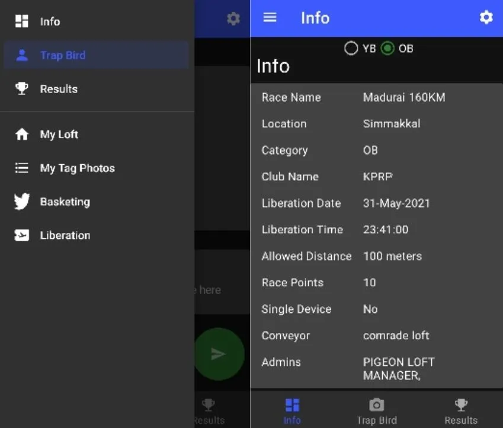This screenshot has width=503, height=428.
Task: Open the settings gear in the drawer header
Action: tap(233, 18)
